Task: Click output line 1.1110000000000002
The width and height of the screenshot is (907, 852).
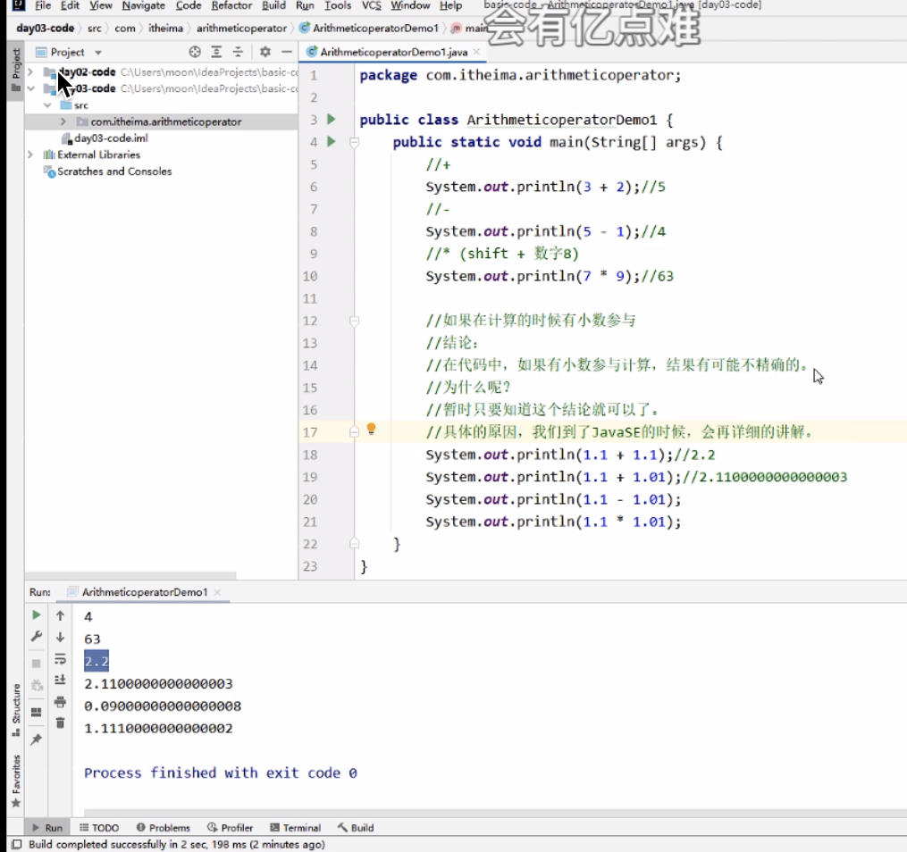Action: coord(158,728)
